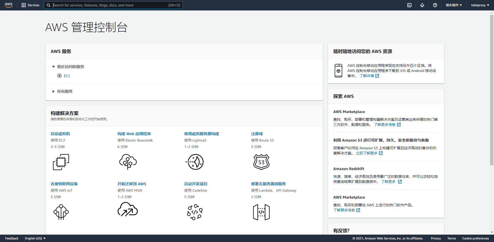
Task: Open the 使用虚拟服务器构建 link
Action: [201, 134]
